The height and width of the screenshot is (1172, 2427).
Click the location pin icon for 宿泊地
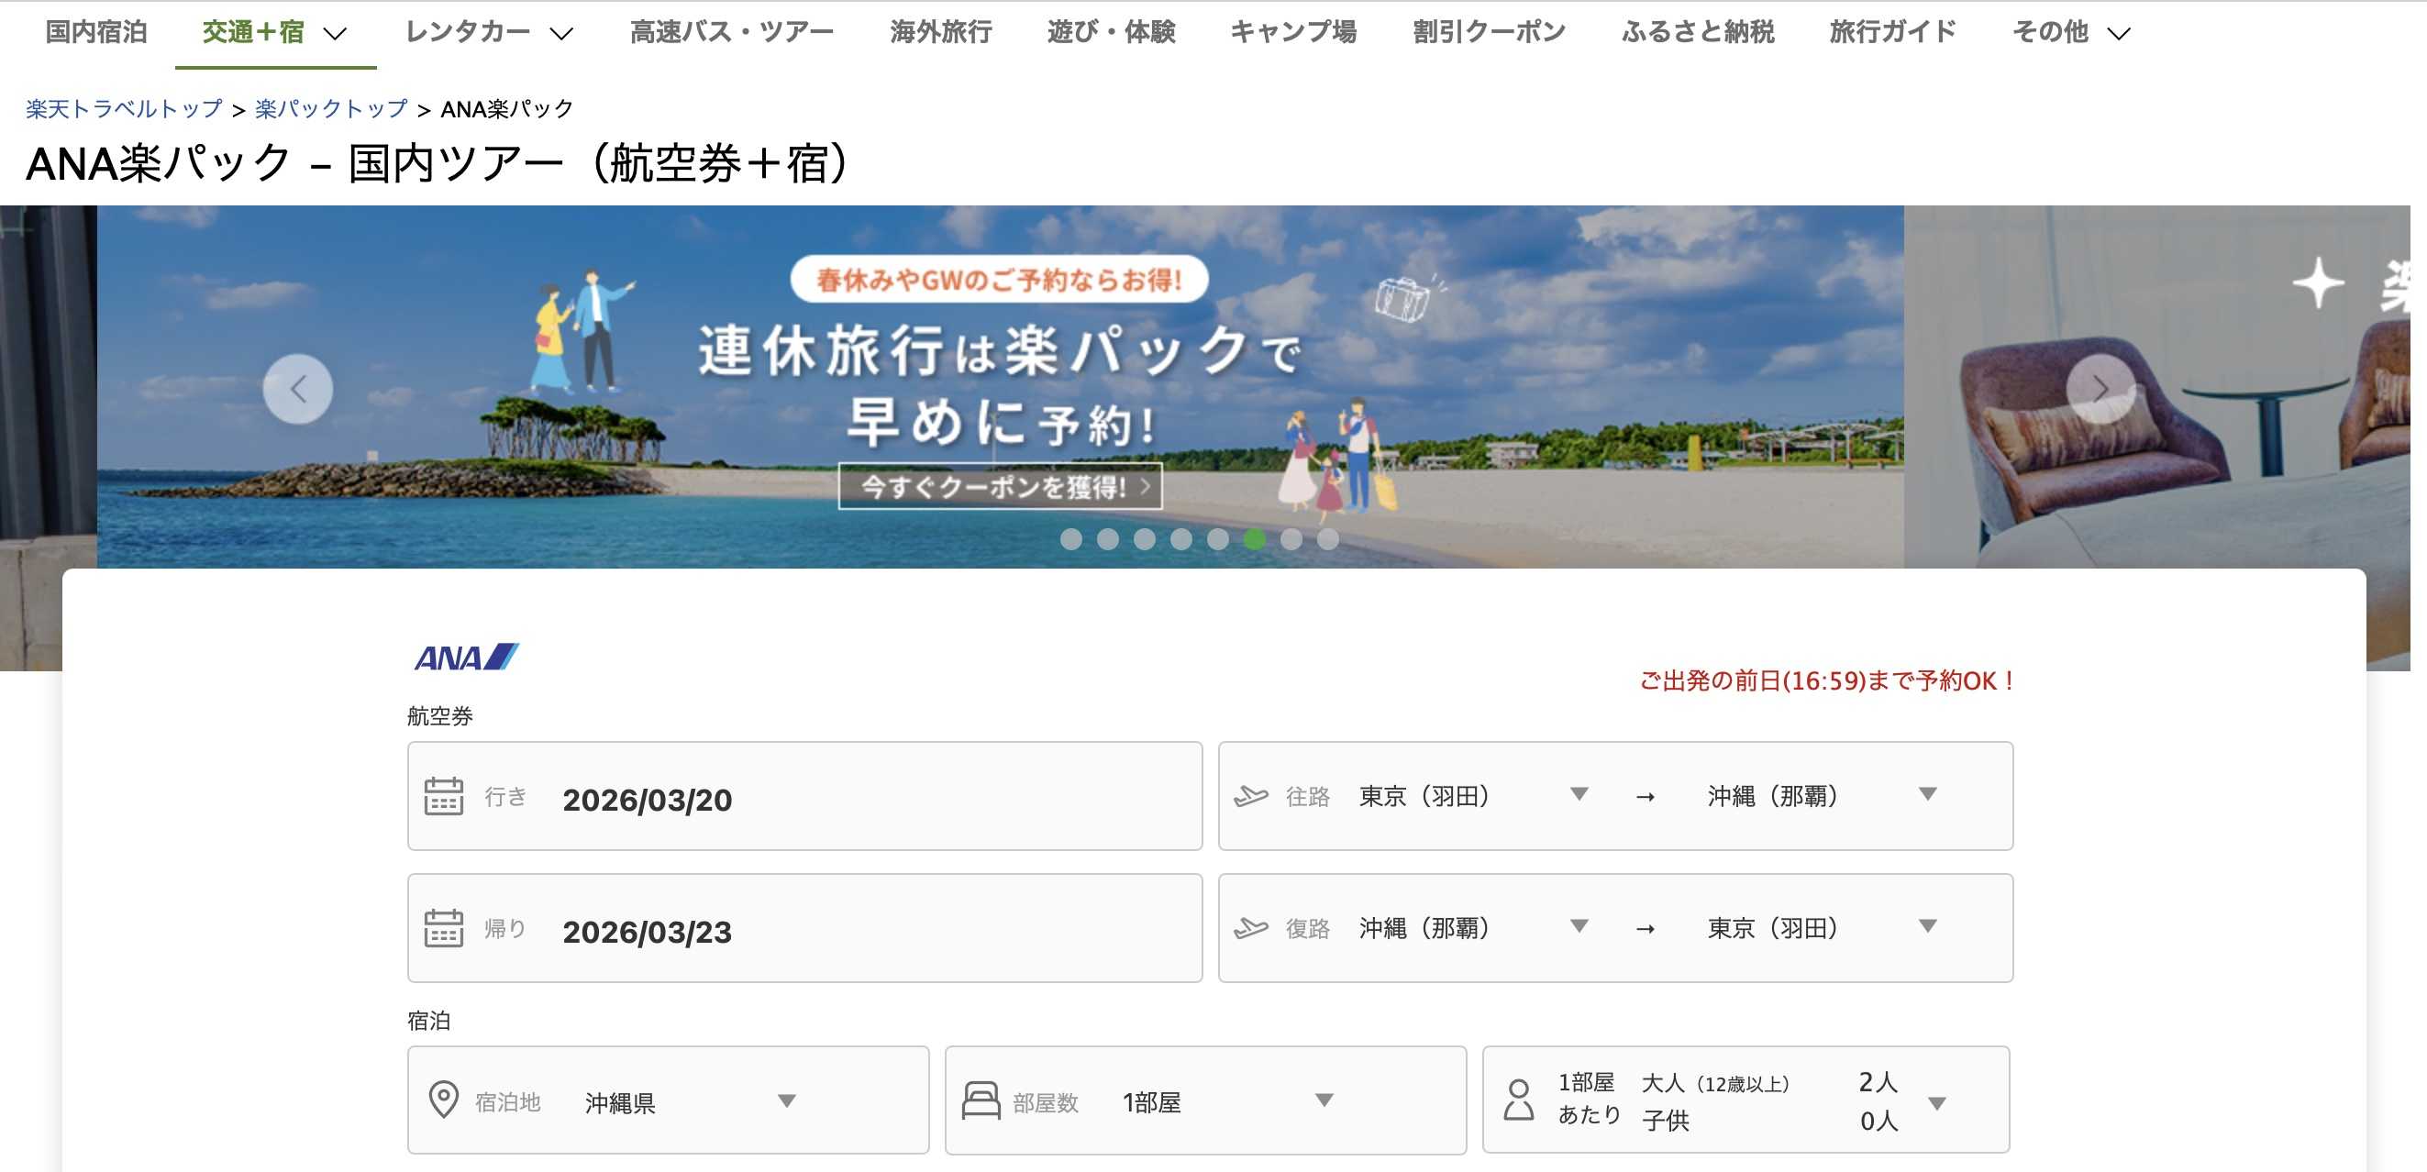click(443, 1100)
